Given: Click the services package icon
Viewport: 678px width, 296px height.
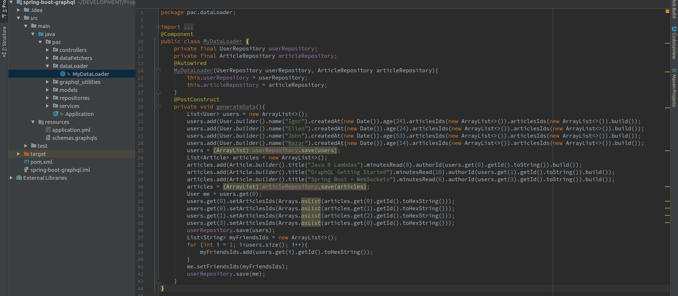Looking at the screenshot, I should click(56, 106).
